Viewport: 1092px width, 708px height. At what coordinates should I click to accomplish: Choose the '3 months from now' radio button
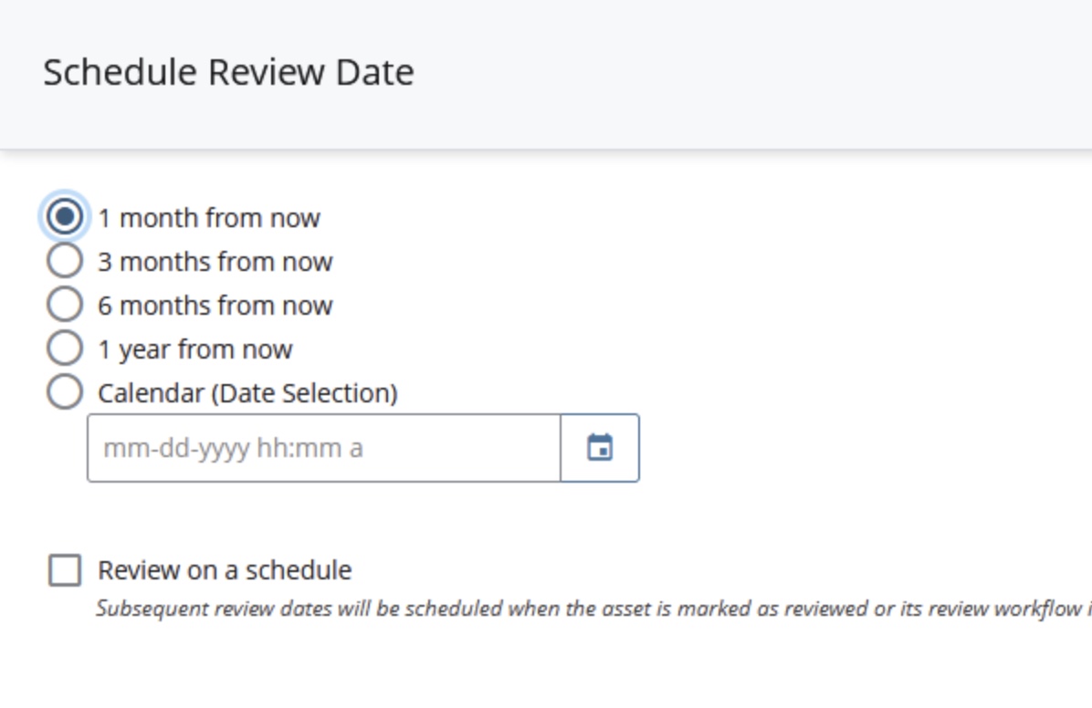pyautogui.click(x=65, y=261)
